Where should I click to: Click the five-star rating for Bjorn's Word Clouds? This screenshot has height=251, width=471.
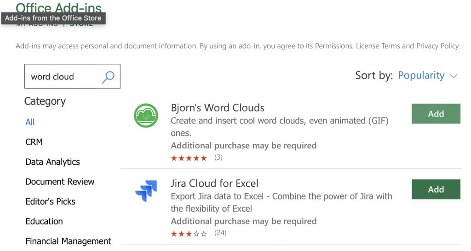[x=189, y=158]
